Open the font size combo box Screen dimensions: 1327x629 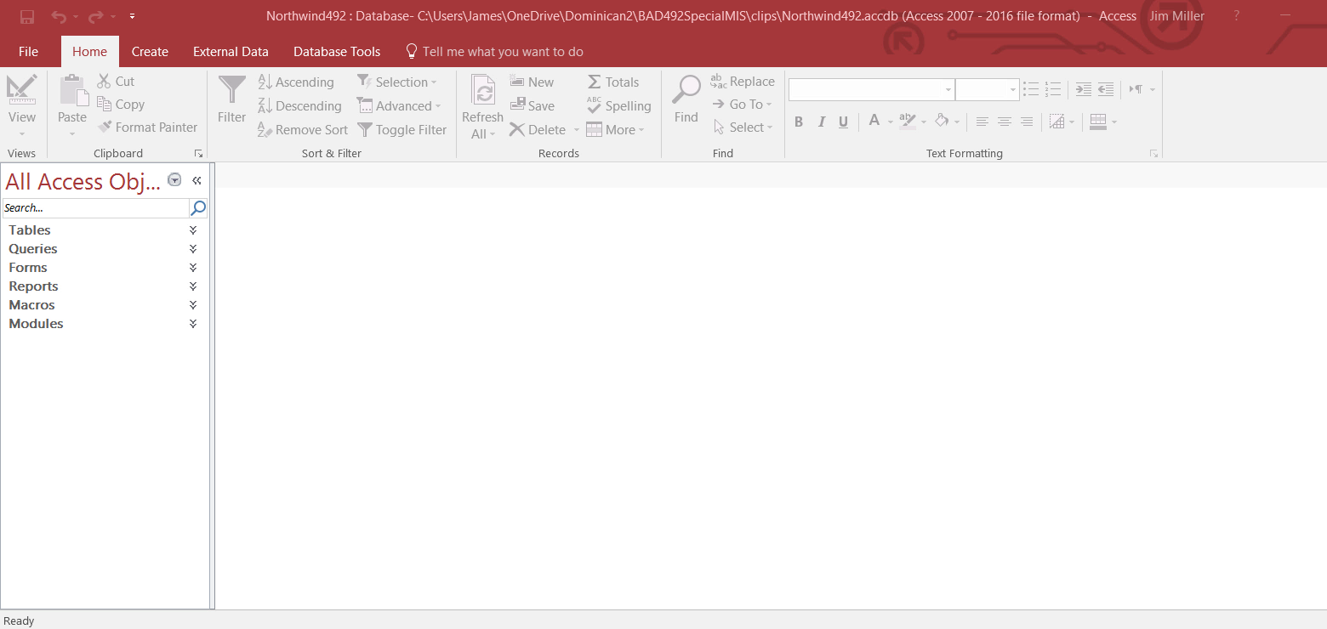(987, 89)
